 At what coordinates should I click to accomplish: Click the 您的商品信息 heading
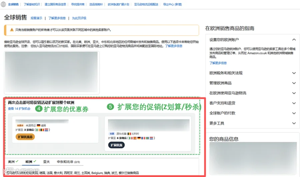[224, 139]
